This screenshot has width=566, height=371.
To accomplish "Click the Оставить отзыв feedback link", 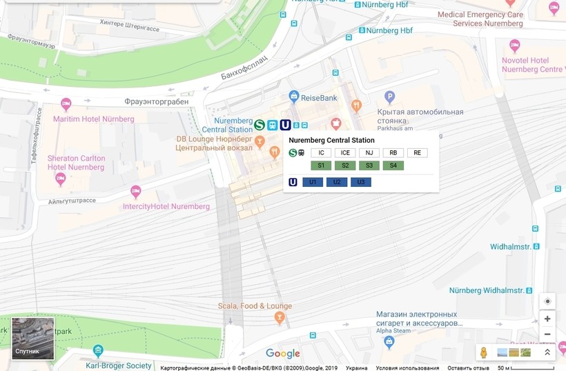I will (x=469, y=368).
